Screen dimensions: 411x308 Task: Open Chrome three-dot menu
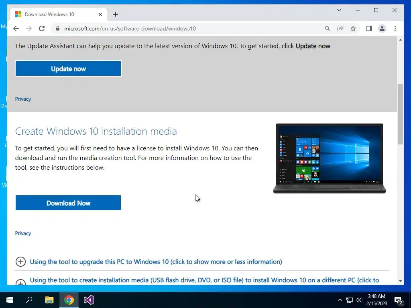[395, 28]
